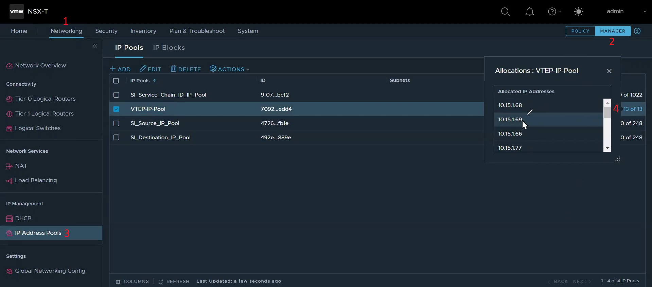
Task: Click REFRESH in the footer
Action: 174,282
